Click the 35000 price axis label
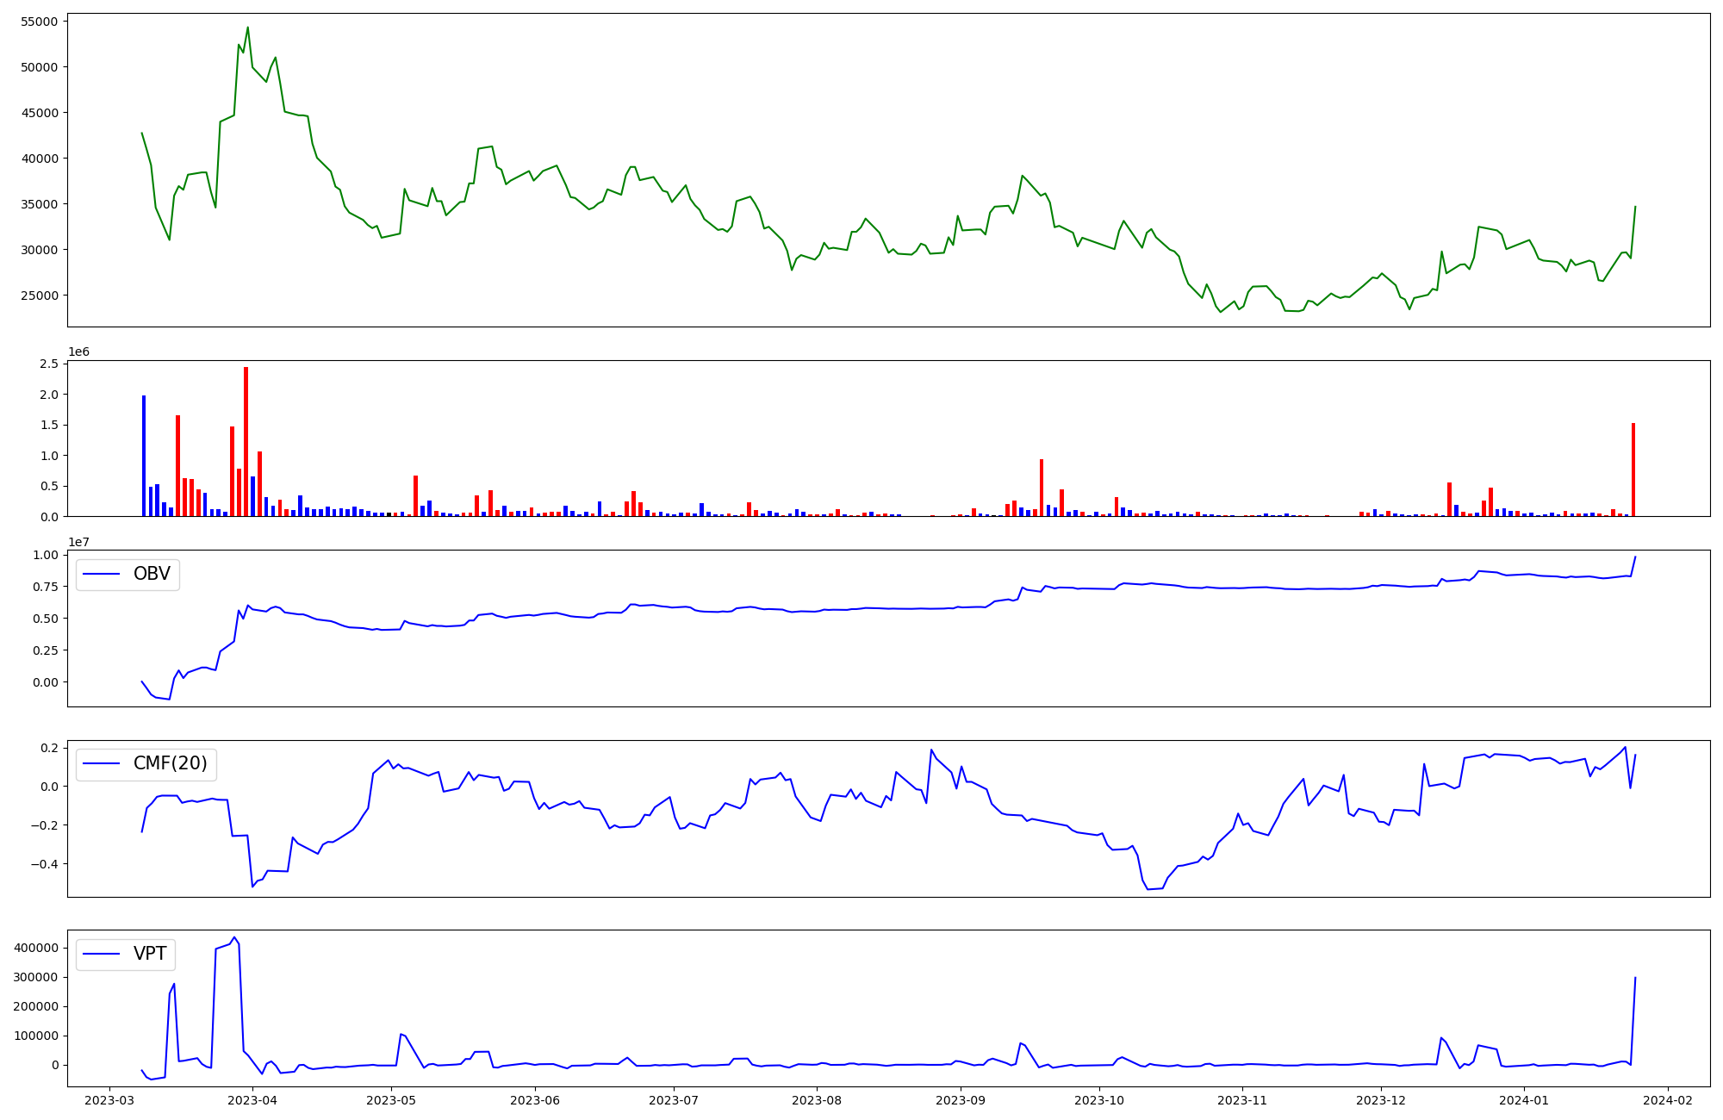Screen dimensions: 1723x1120 [x=38, y=204]
